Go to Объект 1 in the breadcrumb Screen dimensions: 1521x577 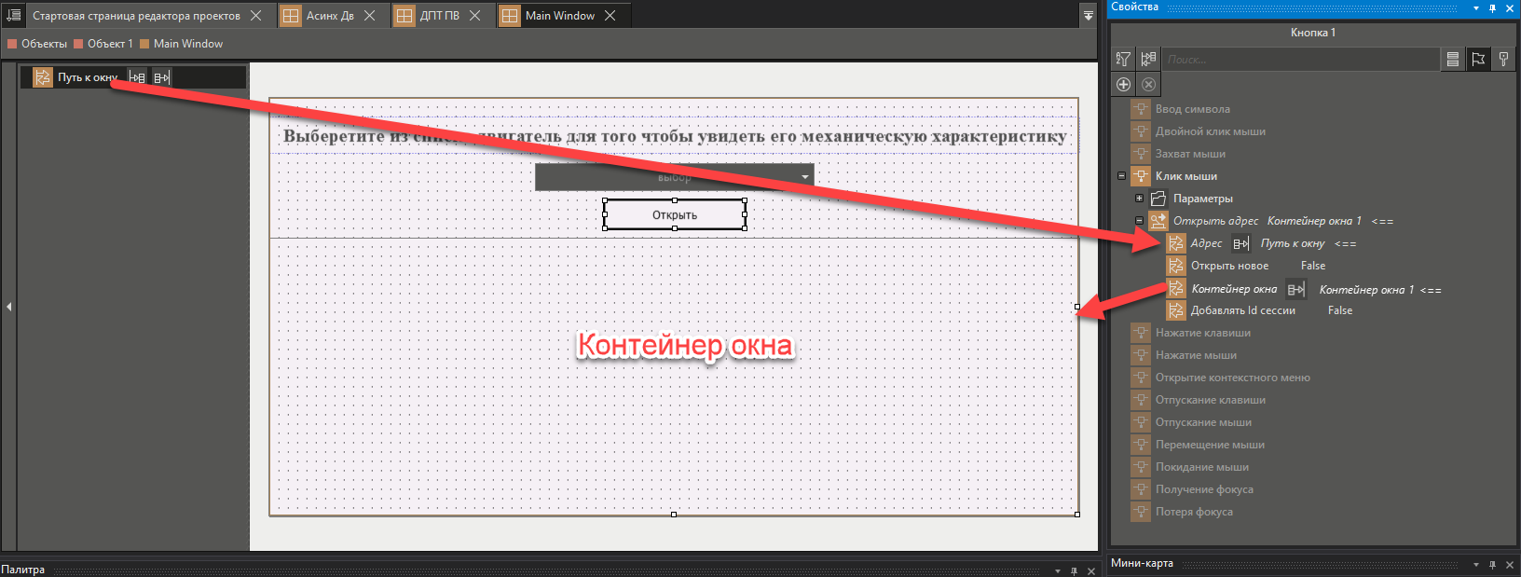(x=109, y=44)
